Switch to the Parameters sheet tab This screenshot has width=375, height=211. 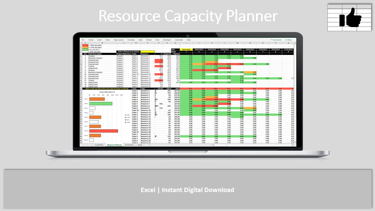129,145
